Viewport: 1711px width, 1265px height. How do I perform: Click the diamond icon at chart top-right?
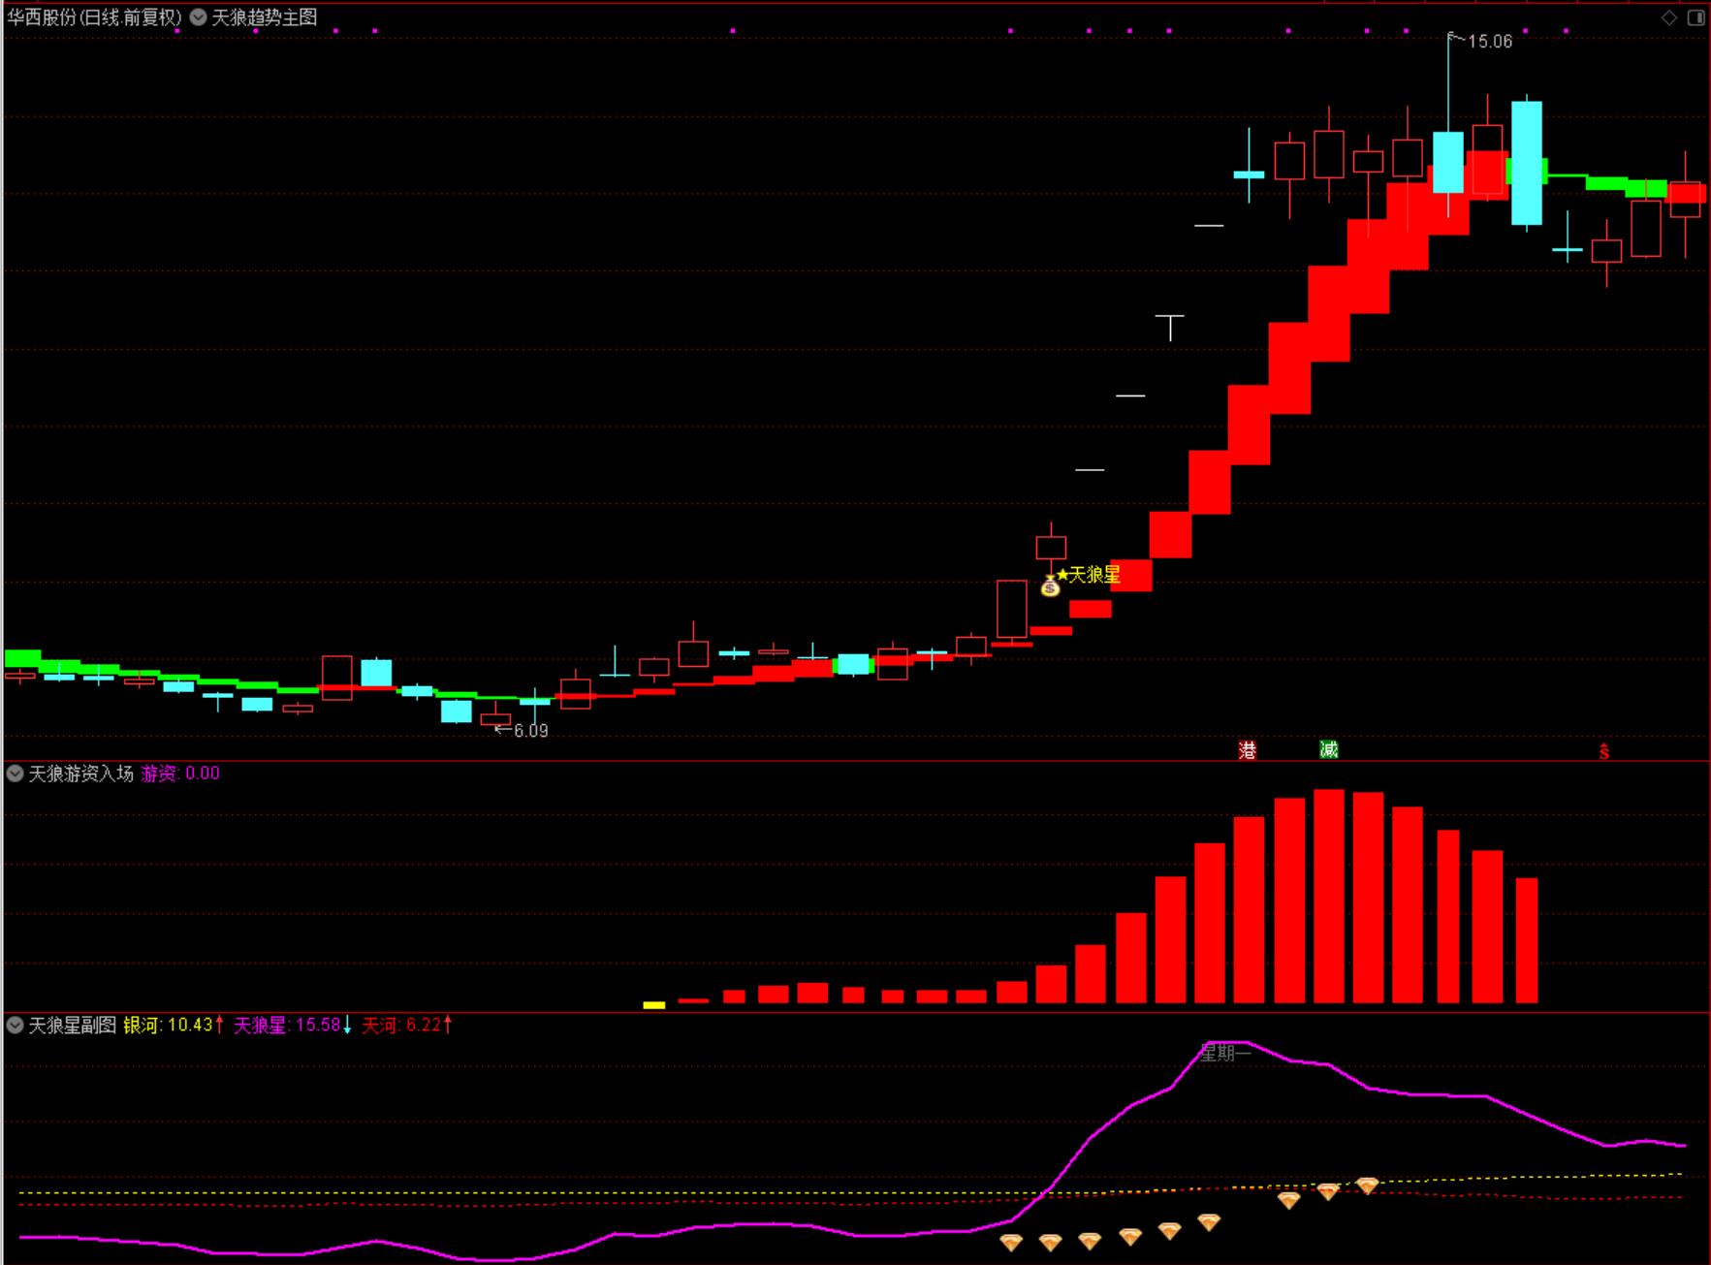pos(1669,17)
